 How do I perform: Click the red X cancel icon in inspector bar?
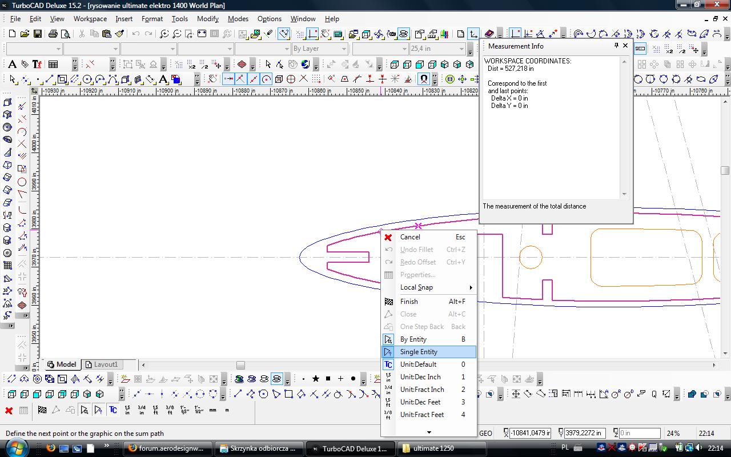pyautogui.click(x=9, y=410)
